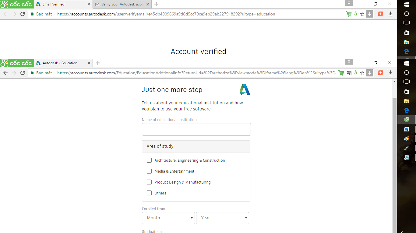Viewport: 416px width, 233px height.
Task: Enable Product Design & Manufacturing option
Action: click(149, 182)
